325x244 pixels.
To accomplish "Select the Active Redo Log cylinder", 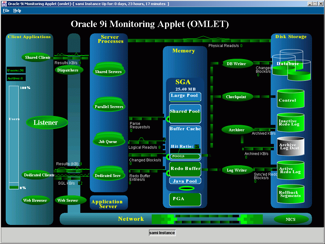I will (291, 170).
